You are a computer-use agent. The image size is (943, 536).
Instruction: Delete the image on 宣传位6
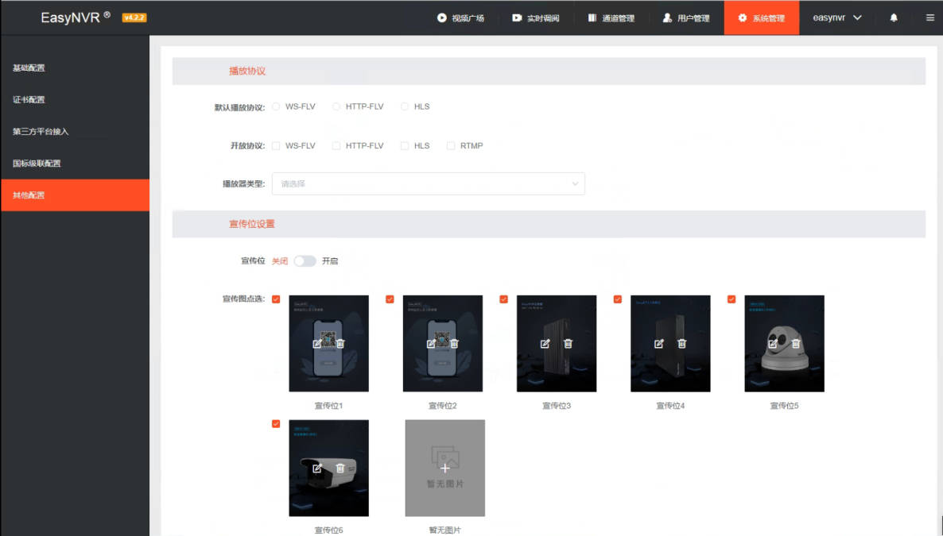(340, 468)
